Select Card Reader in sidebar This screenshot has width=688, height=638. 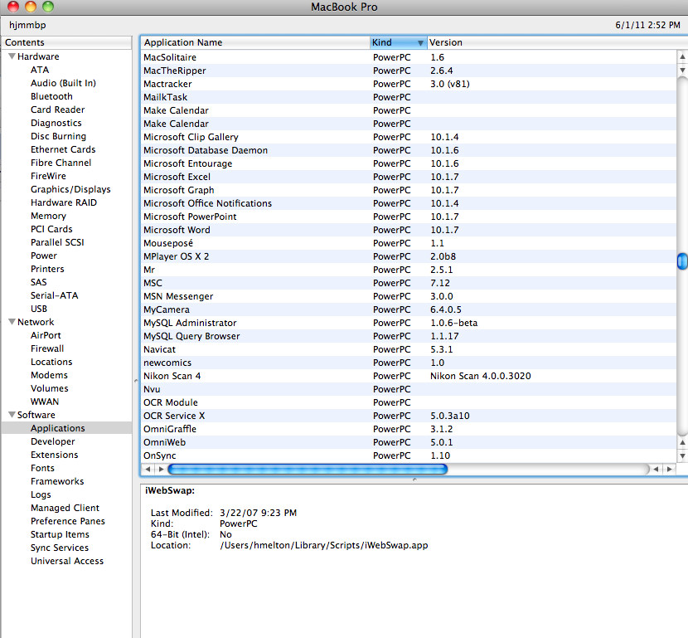[x=57, y=110]
